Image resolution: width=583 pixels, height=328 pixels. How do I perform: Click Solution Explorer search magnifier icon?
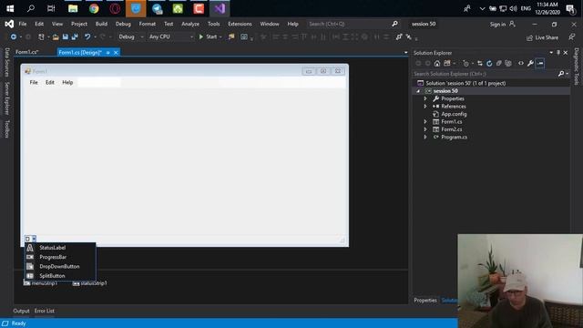[561, 74]
